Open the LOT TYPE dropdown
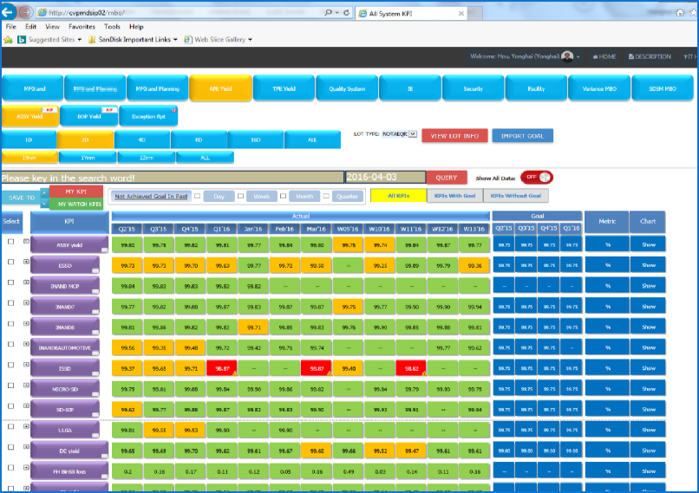 [413, 134]
